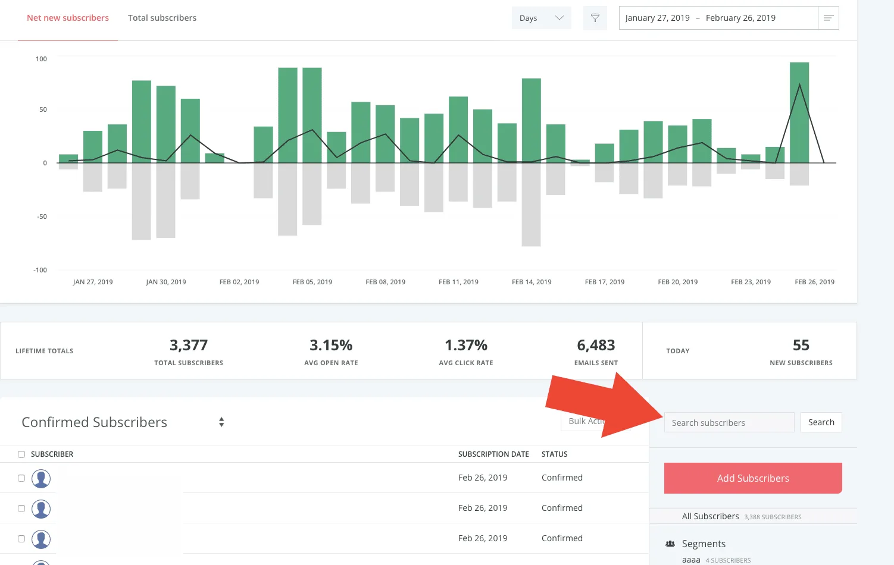Switch to Total subscribers tab
This screenshot has height=565, width=894.
(x=162, y=18)
